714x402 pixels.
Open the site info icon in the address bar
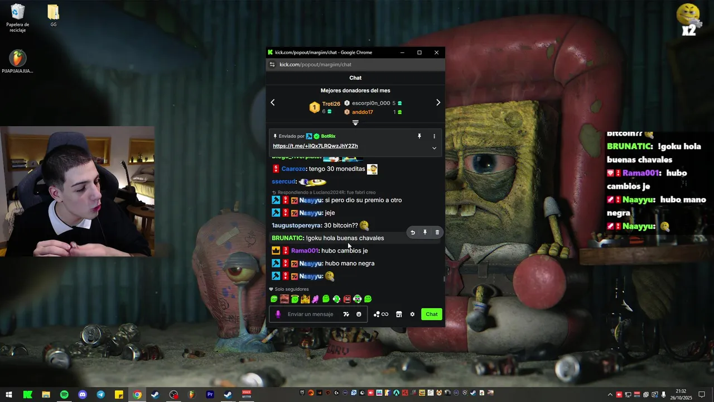272,65
